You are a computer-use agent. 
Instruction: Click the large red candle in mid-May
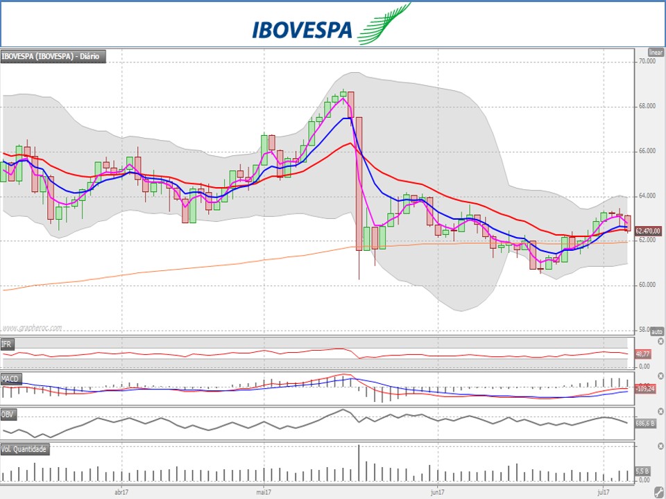[359, 184]
